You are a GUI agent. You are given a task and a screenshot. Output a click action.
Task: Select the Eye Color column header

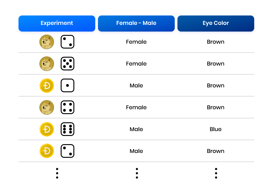point(216,23)
